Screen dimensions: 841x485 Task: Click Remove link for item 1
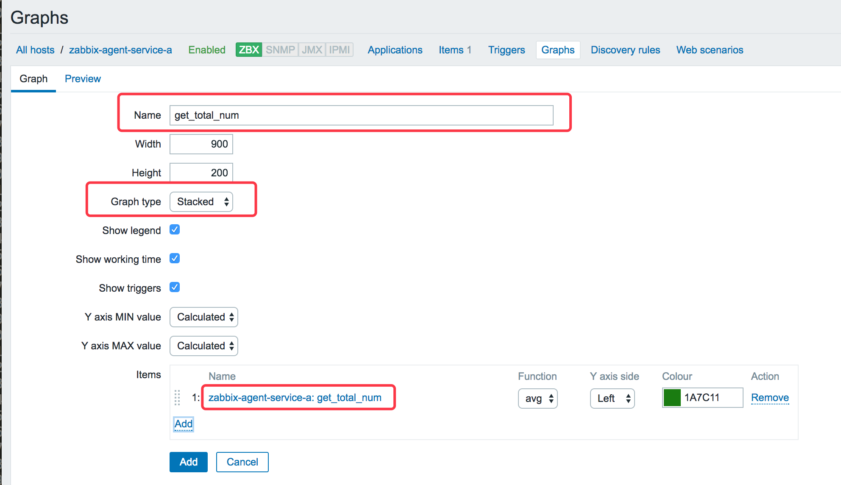coord(770,397)
